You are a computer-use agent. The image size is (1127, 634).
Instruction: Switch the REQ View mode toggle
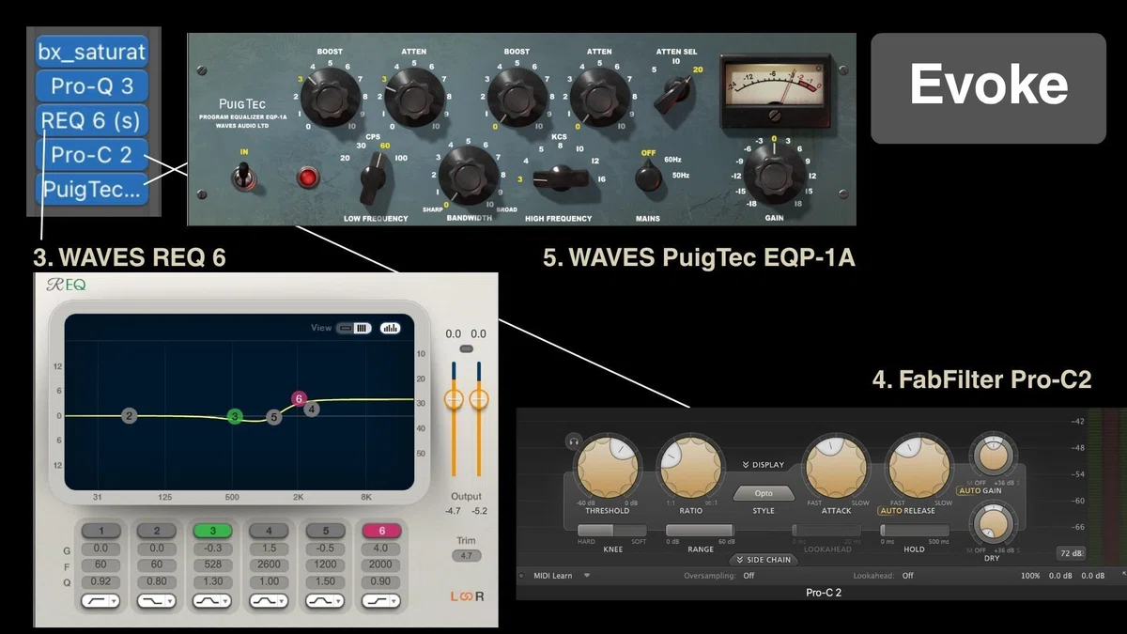[354, 328]
